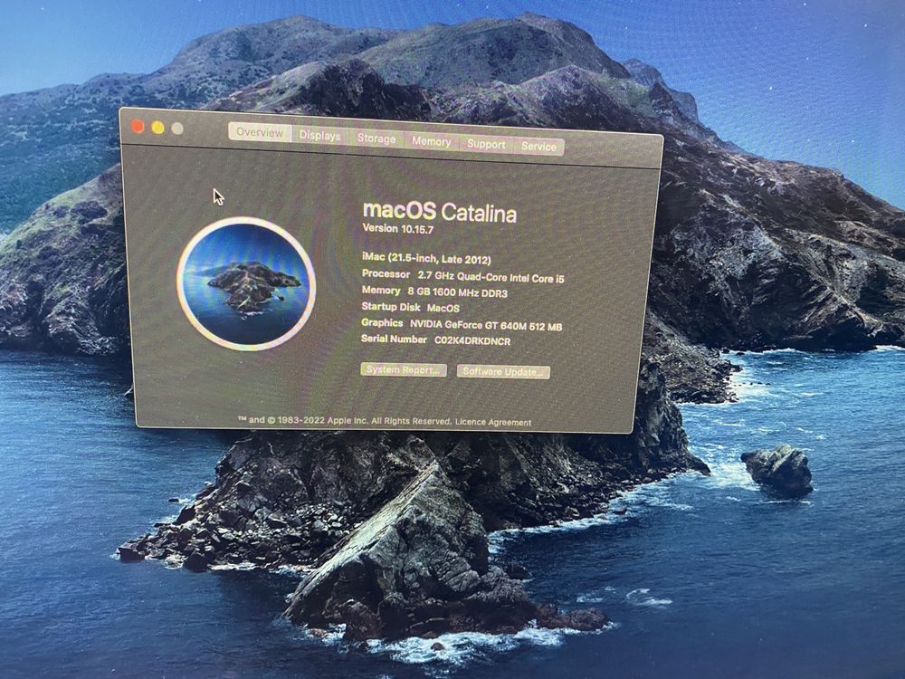The height and width of the screenshot is (679, 905).
Task: Click the 2.7 GHz Quad-Core processor line
Action: click(491, 278)
